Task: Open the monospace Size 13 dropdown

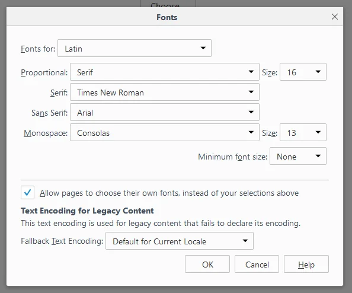Action: (303, 133)
